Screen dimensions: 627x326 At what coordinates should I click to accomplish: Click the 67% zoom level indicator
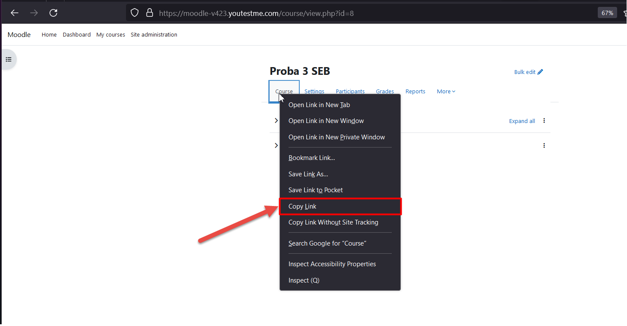pyautogui.click(x=607, y=13)
